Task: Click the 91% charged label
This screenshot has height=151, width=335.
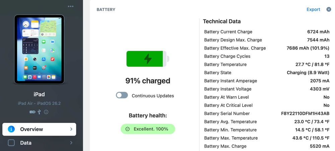Action: point(148,81)
